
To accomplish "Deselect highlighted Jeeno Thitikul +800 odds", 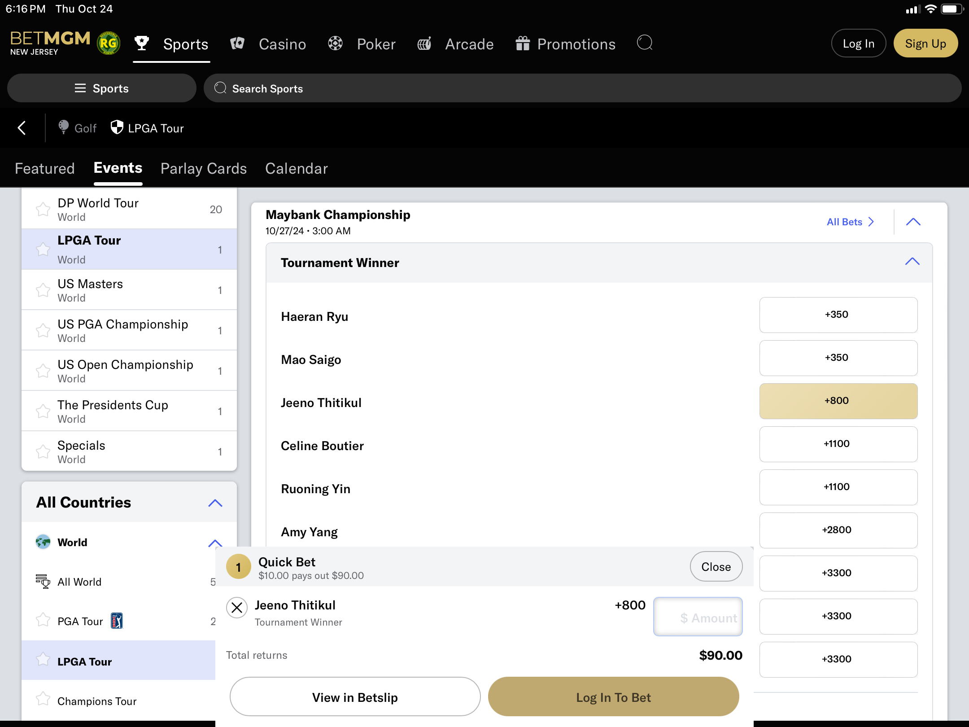I will [838, 401].
